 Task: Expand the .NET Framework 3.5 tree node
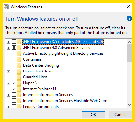click(8, 42)
